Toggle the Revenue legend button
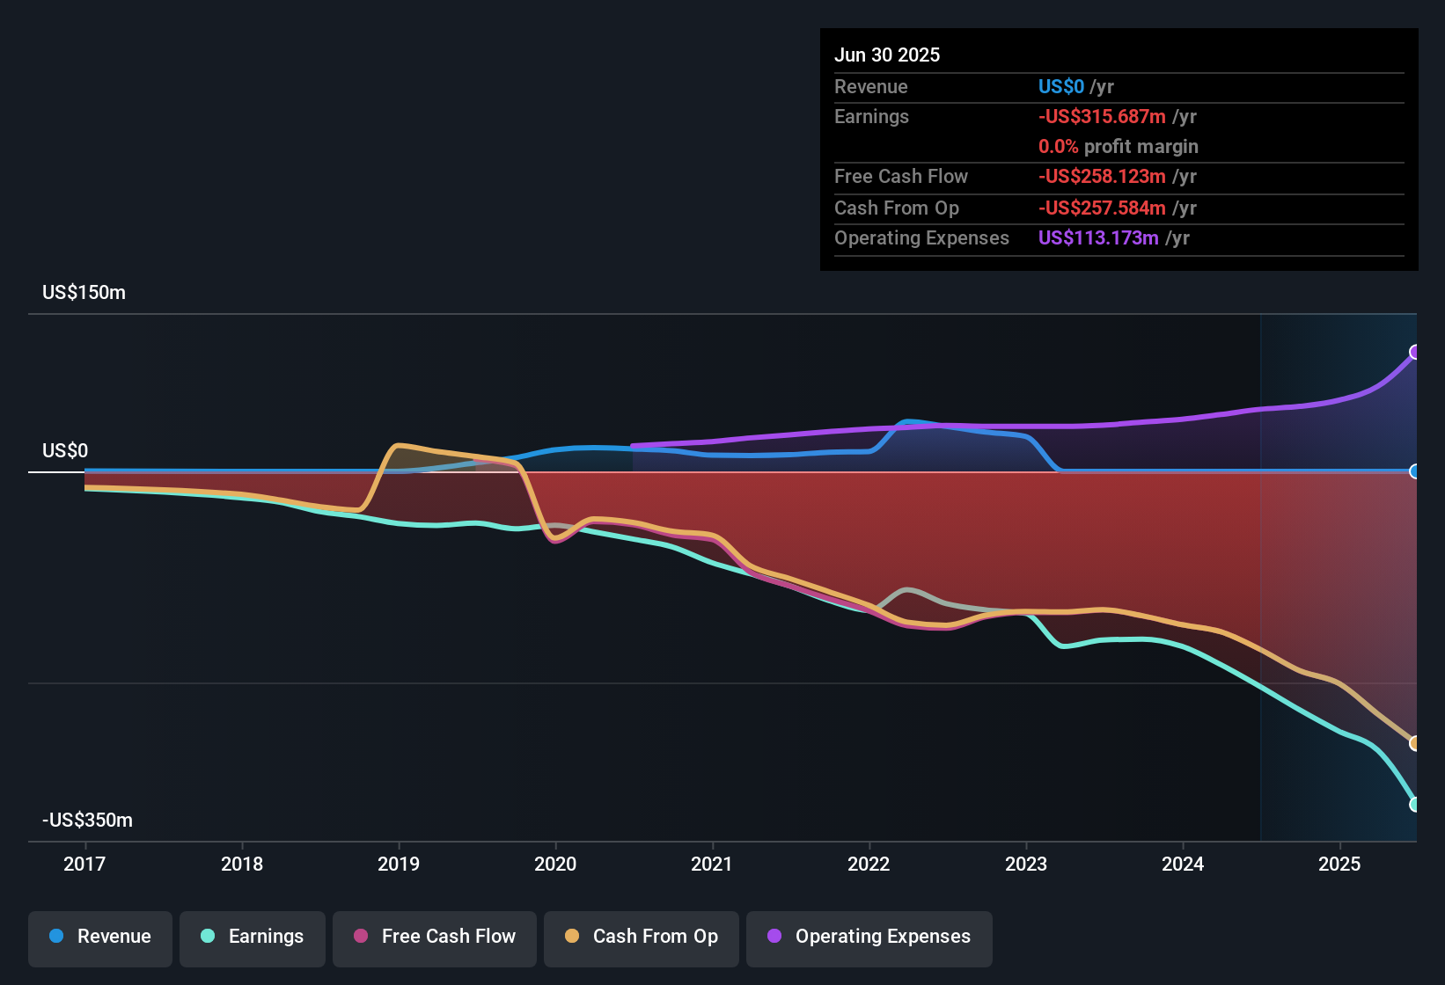1445x985 pixels. 99,938
